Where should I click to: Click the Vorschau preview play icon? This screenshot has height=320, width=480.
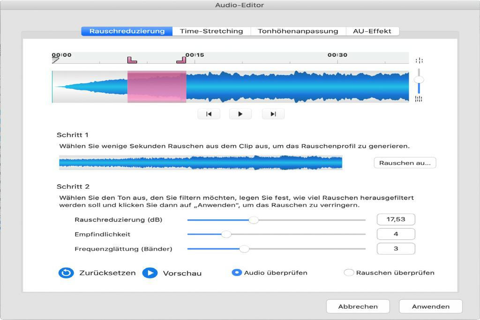(150, 273)
